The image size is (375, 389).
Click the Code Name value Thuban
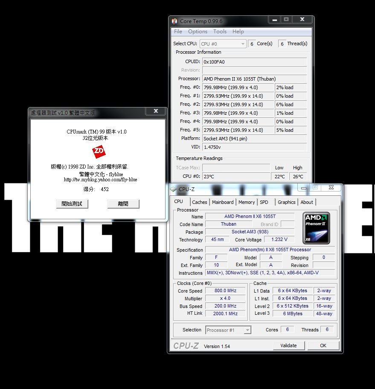coord(229,224)
